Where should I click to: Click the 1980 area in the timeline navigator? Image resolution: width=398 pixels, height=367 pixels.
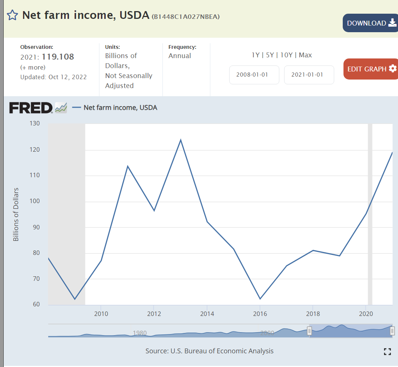(139, 333)
